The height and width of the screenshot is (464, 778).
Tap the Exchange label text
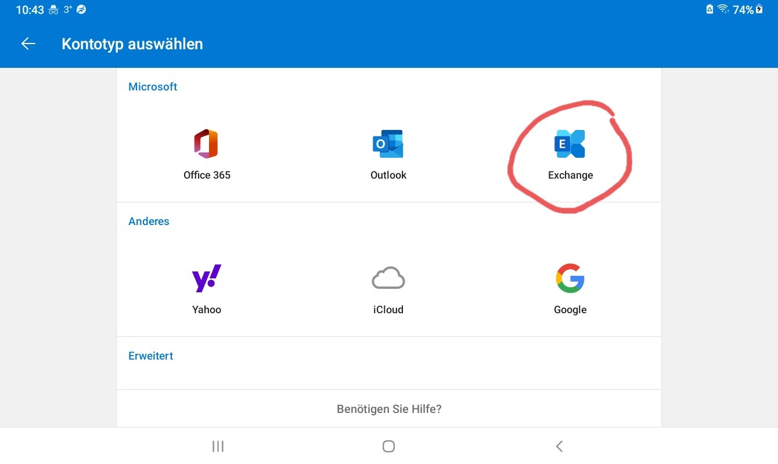pyautogui.click(x=570, y=175)
